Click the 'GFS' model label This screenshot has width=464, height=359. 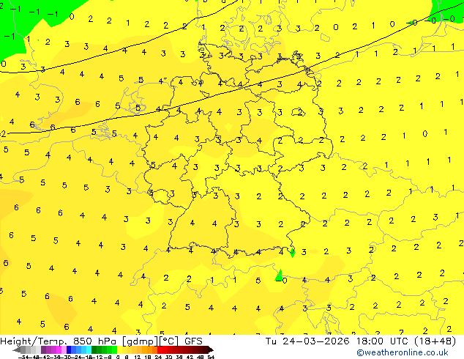coord(193,341)
